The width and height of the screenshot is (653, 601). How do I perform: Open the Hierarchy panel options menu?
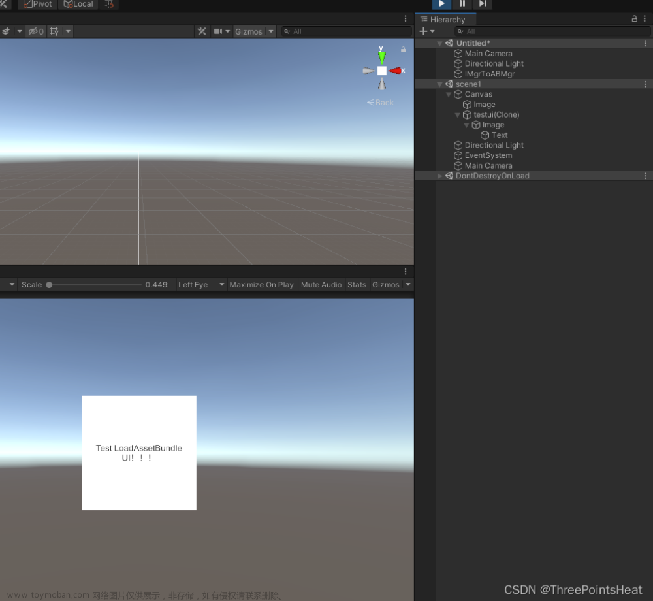tap(645, 19)
